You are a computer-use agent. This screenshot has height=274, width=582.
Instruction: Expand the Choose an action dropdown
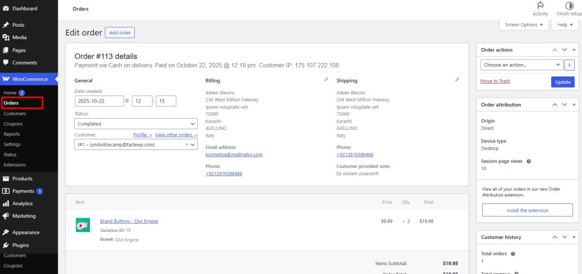[521, 65]
